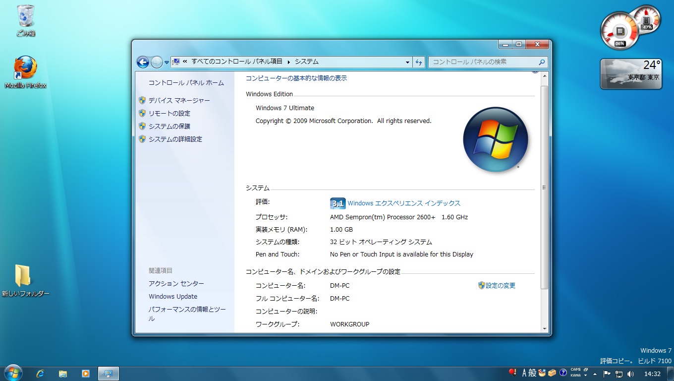Open システムの保護 in the sidebar
The width and height of the screenshot is (674, 381).
click(x=169, y=127)
